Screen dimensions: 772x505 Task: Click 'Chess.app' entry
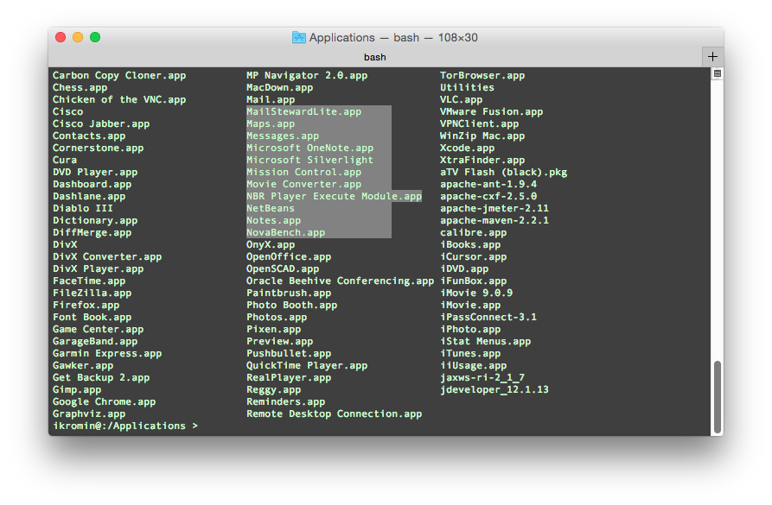(x=80, y=87)
